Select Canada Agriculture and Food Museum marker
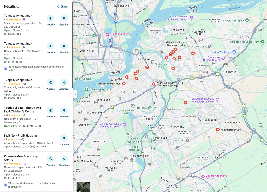 coord(124,125)
